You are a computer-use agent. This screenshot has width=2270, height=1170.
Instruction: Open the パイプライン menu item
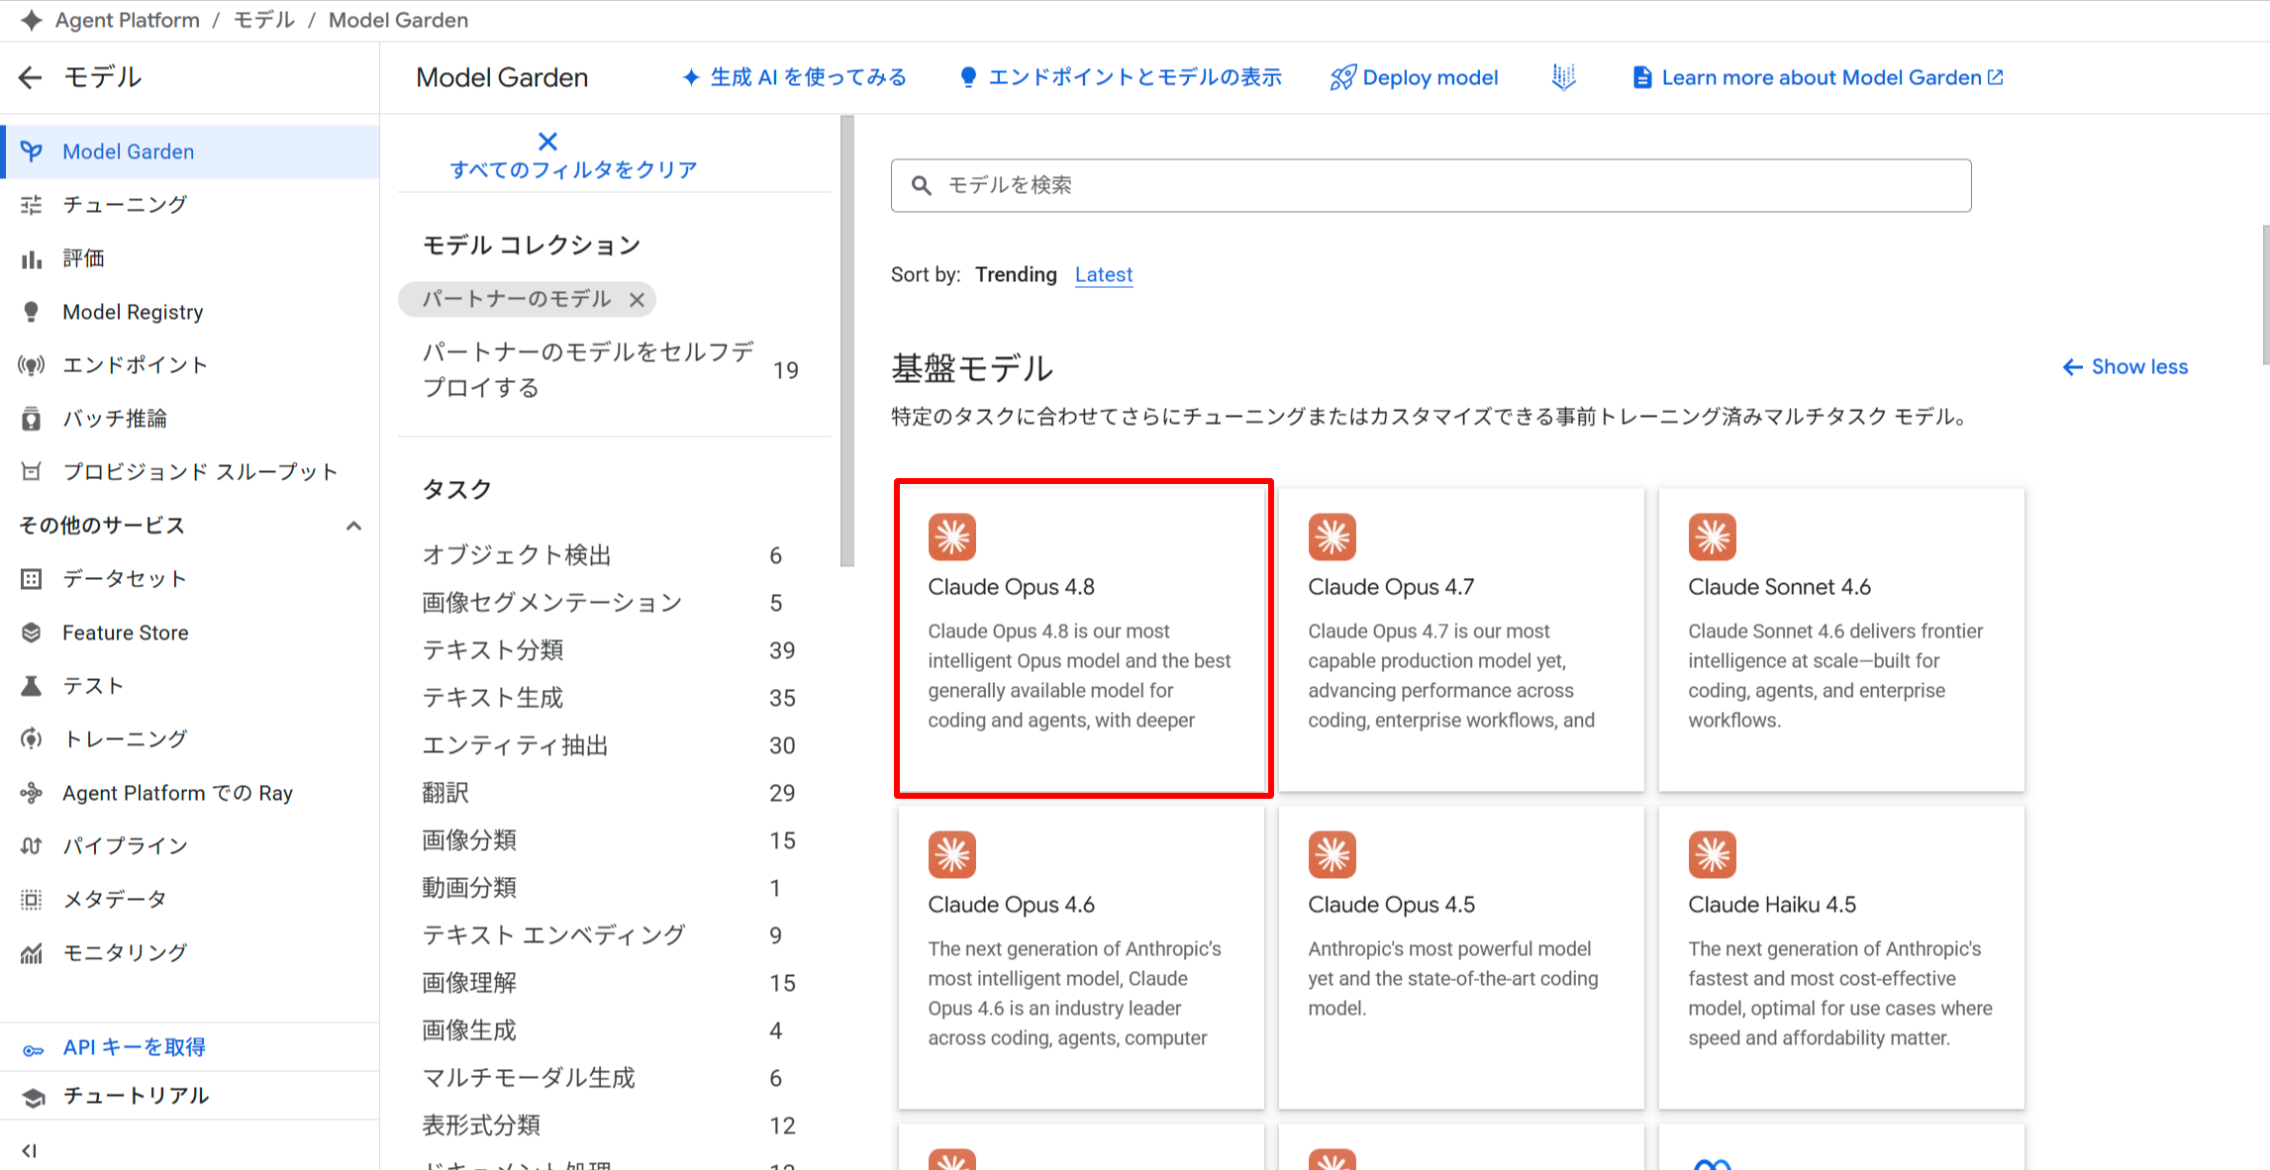[x=191, y=846]
